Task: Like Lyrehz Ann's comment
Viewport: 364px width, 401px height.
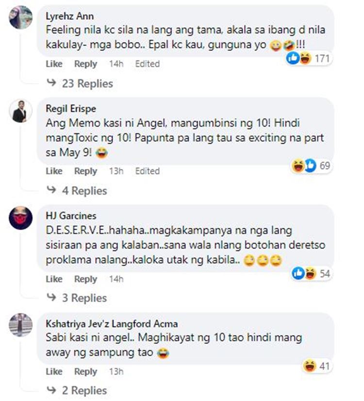Action: click(54, 64)
